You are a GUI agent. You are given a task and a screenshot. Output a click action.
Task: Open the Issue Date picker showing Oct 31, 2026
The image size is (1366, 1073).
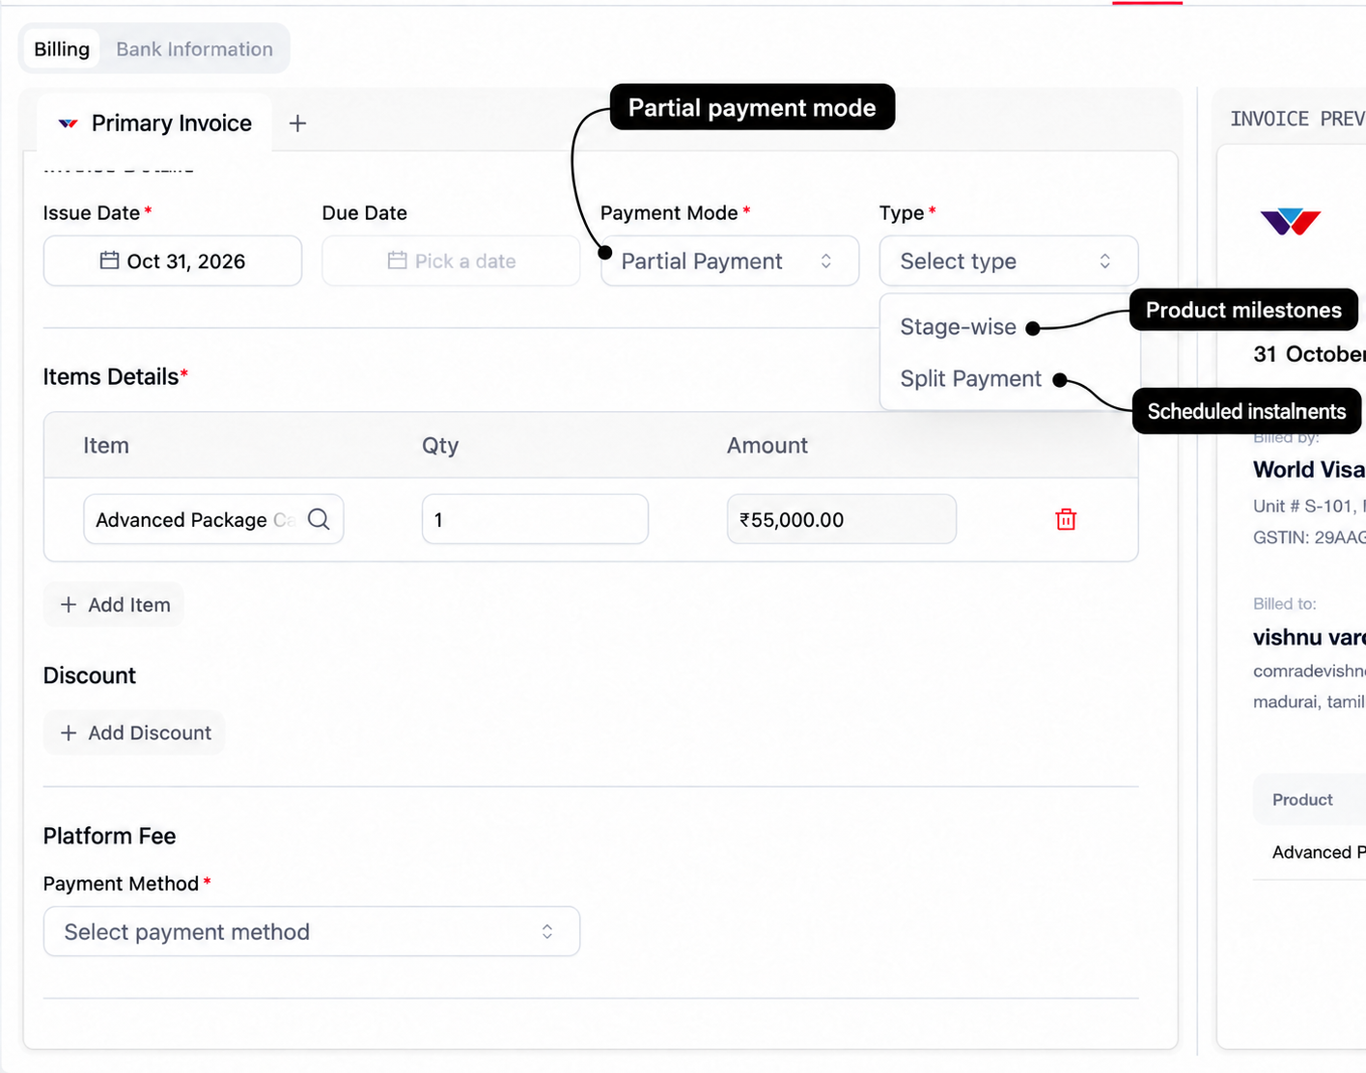point(173,261)
